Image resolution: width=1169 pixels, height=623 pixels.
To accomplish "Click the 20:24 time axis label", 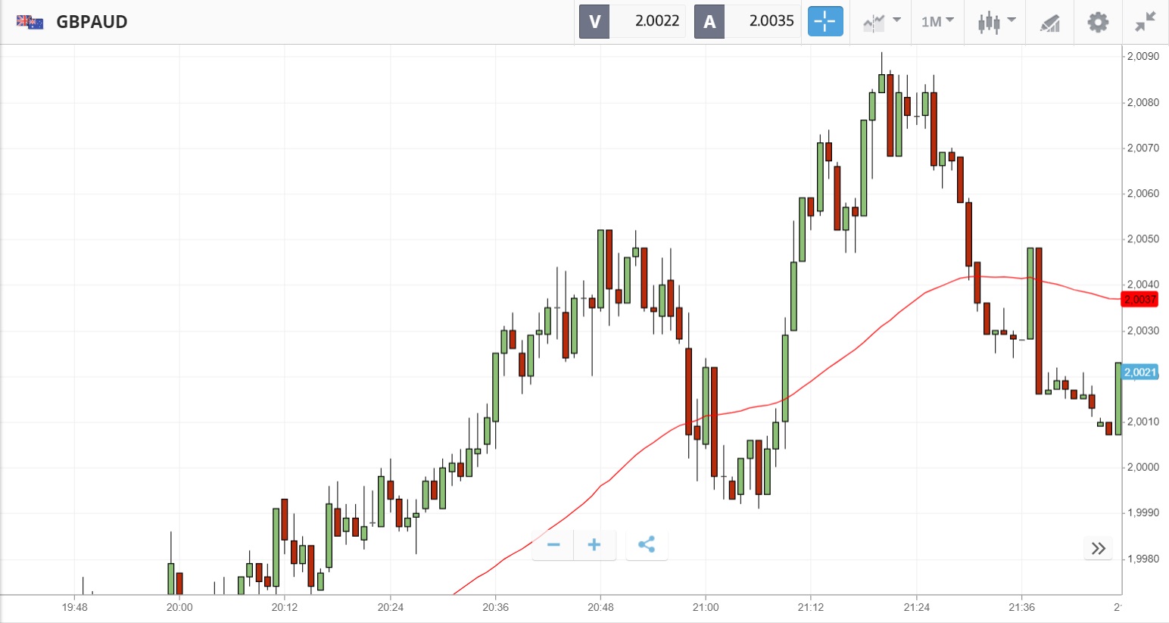I will pos(390,607).
